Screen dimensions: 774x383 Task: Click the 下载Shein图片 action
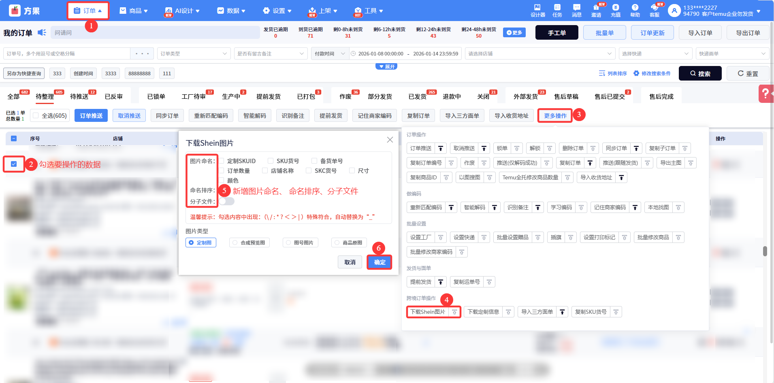click(428, 312)
